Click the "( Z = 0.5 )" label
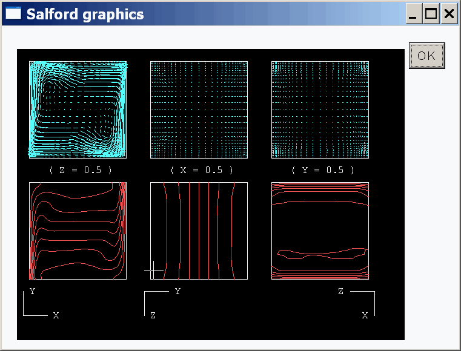This screenshot has width=461, height=351. [81, 170]
